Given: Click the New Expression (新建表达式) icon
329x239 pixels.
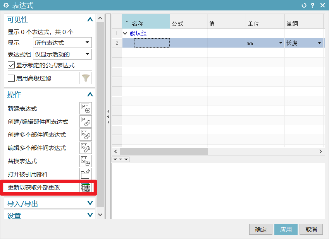Looking at the screenshot, I should coord(86,108).
